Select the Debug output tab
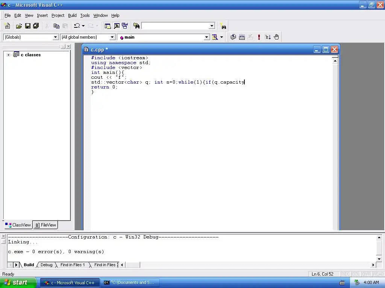Image resolution: width=385 pixels, height=288 pixels. point(46,265)
